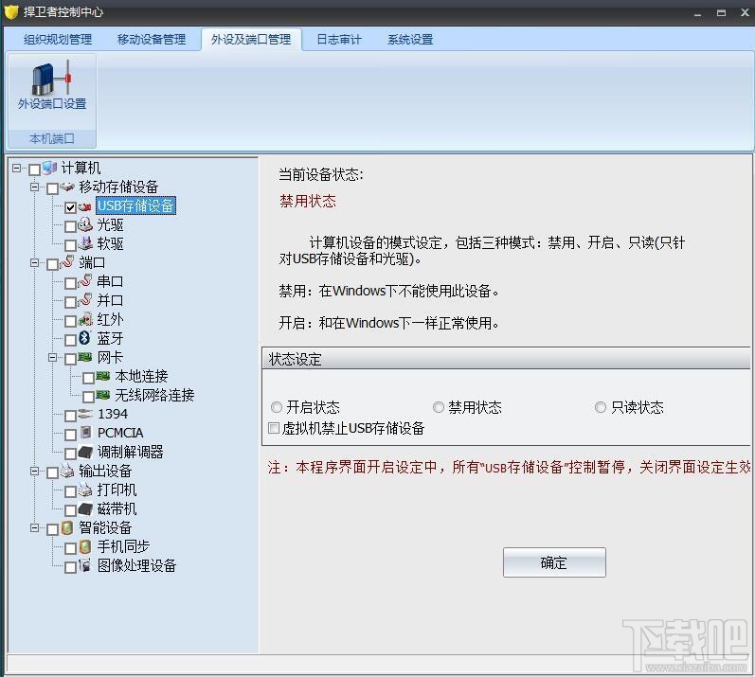The width and height of the screenshot is (755, 677).
Task: Click the 并口 parallel port icon
Action: pyautogui.click(x=85, y=300)
